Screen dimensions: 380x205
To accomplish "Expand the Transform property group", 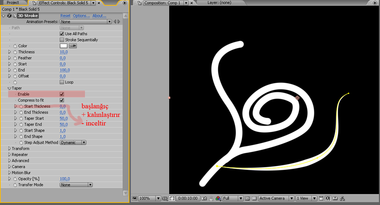I will 9,149.
